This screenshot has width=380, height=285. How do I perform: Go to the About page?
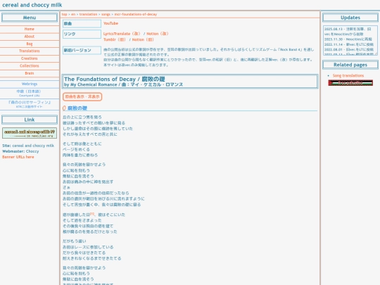[x=30, y=37]
